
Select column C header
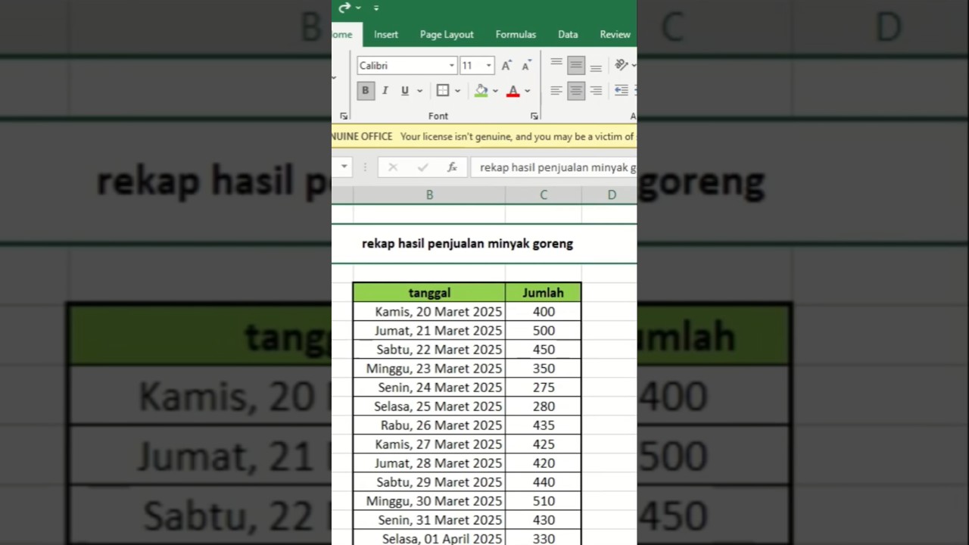tap(544, 195)
